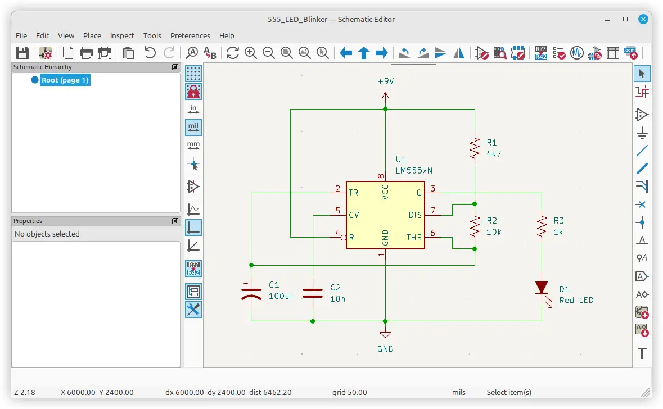Screen dimensions: 663x409
Task: Open the File menu
Action: click(x=21, y=35)
